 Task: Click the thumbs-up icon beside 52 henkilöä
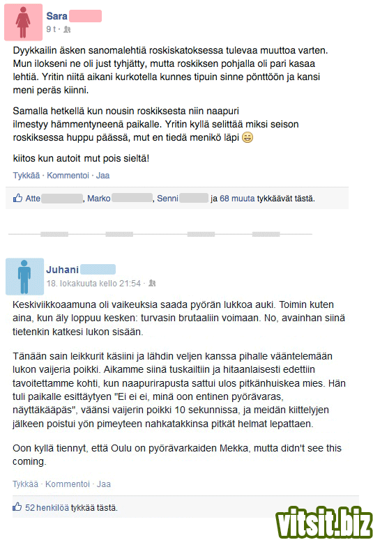tap(17, 507)
